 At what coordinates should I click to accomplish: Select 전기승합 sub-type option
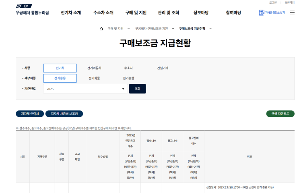pyautogui.click(x=128, y=78)
